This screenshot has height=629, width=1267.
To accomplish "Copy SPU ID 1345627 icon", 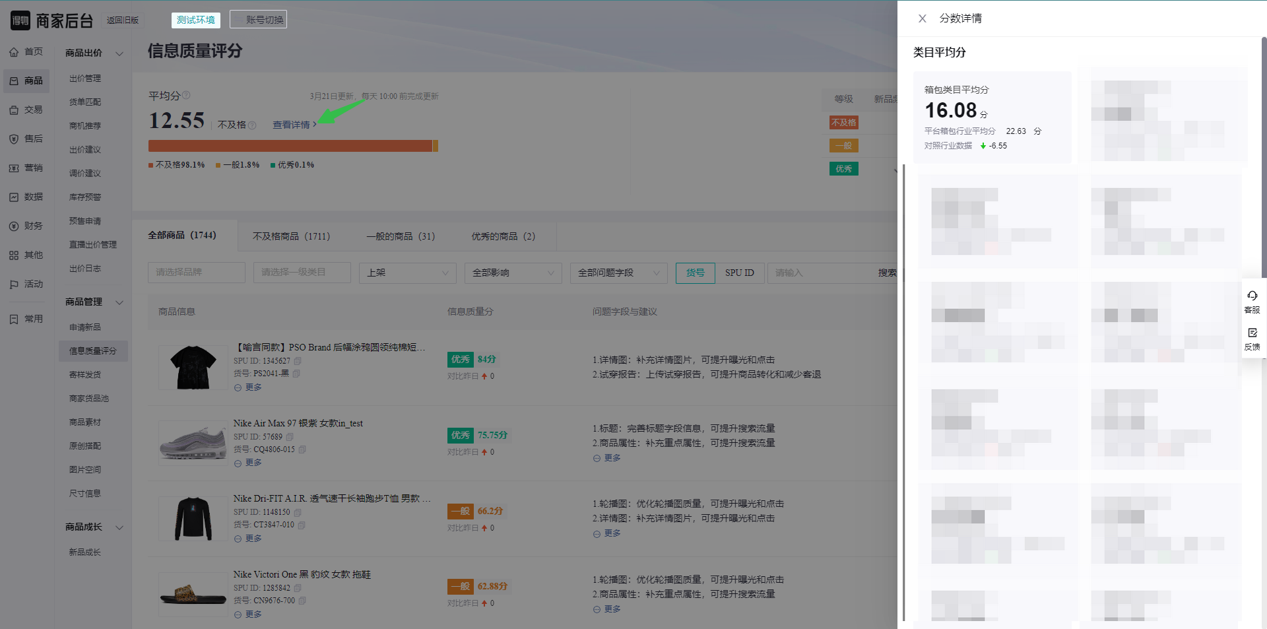I will [298, 361].
